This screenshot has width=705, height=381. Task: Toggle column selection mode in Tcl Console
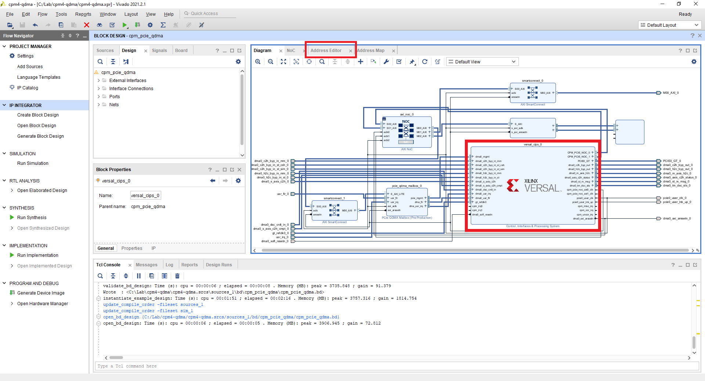pyautogui.click(x=164, y=276)
